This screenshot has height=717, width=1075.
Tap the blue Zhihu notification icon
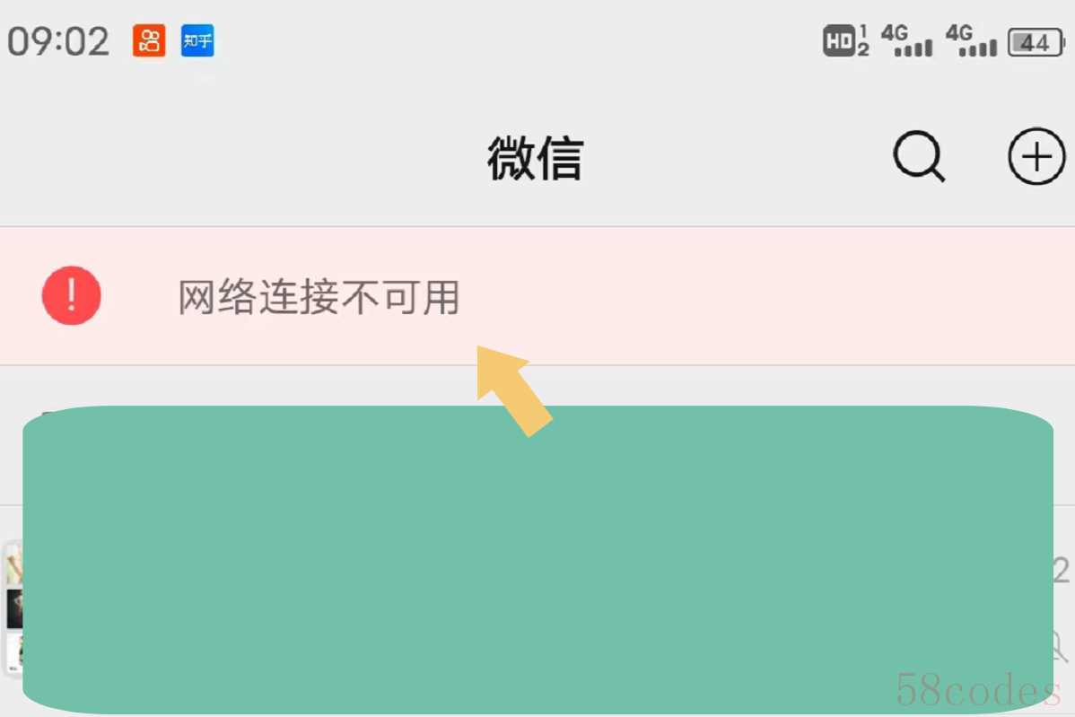click(197, 41)
